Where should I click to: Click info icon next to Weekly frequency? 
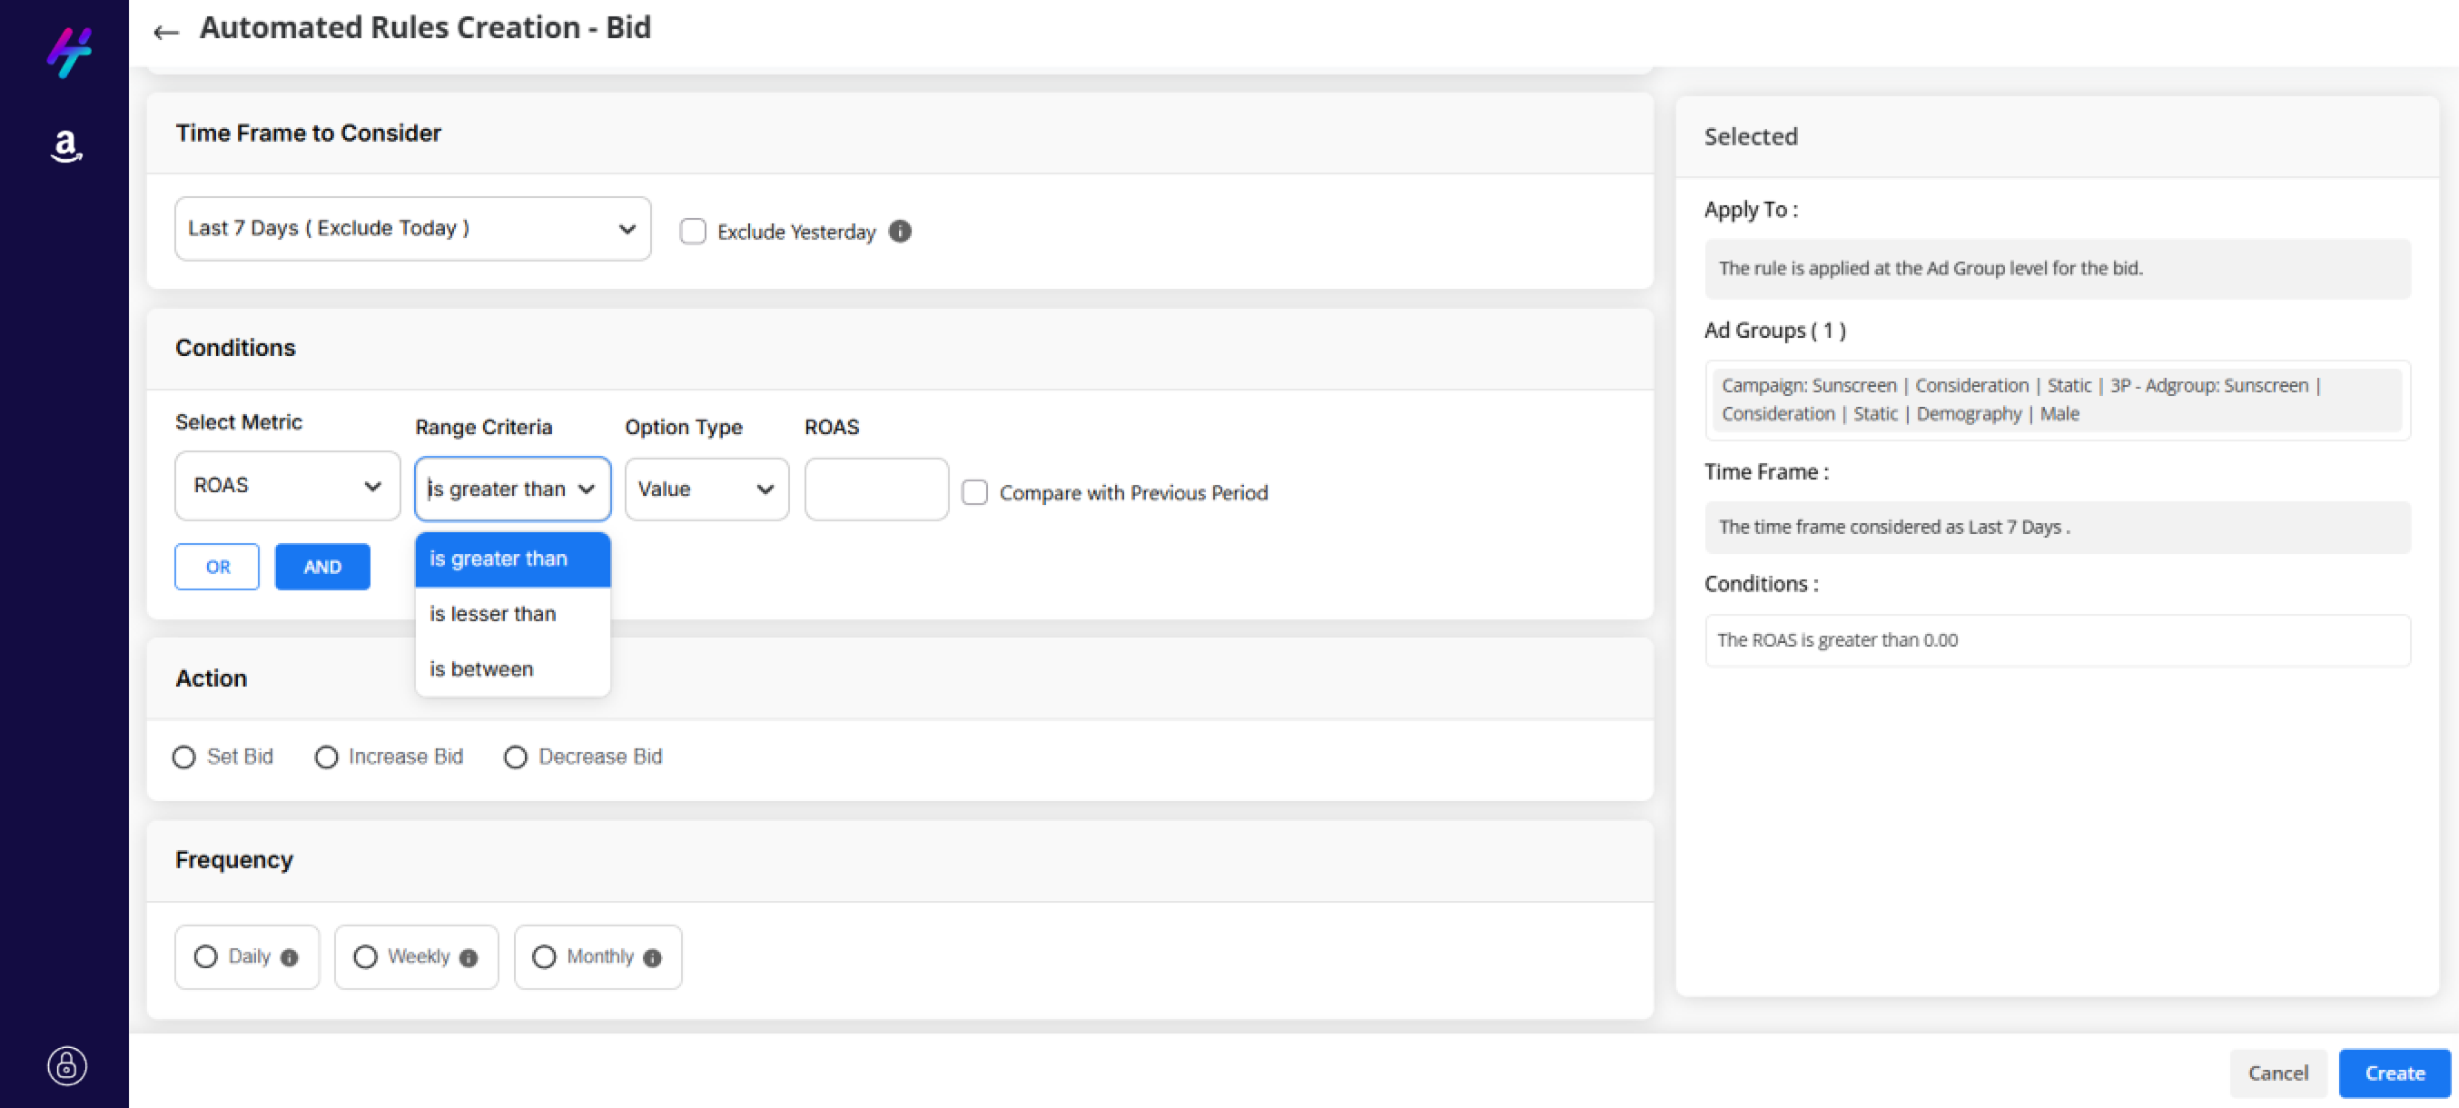click(468, 957)
